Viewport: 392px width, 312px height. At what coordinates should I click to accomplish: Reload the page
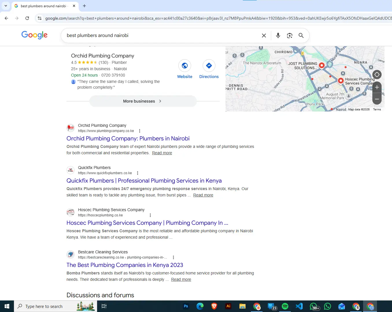point(27,18)
